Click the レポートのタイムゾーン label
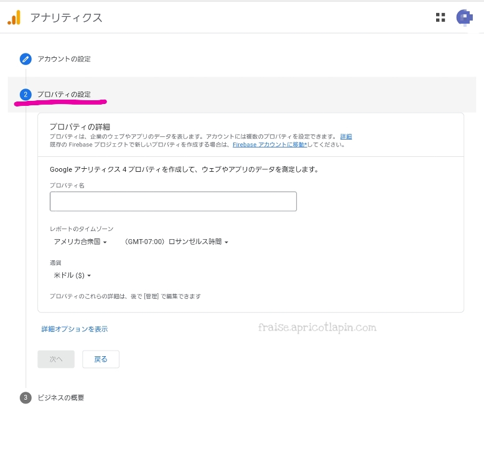Screen dimensions: 484x472 [81, 229]
